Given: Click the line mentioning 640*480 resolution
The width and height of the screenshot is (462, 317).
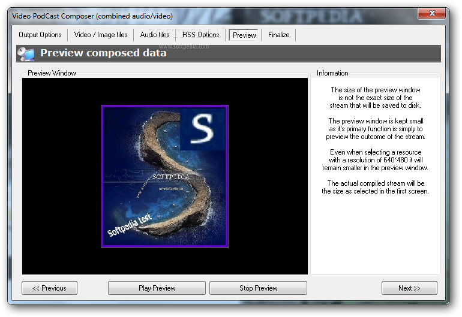Looking at the screenshot, I should point(376,160).
